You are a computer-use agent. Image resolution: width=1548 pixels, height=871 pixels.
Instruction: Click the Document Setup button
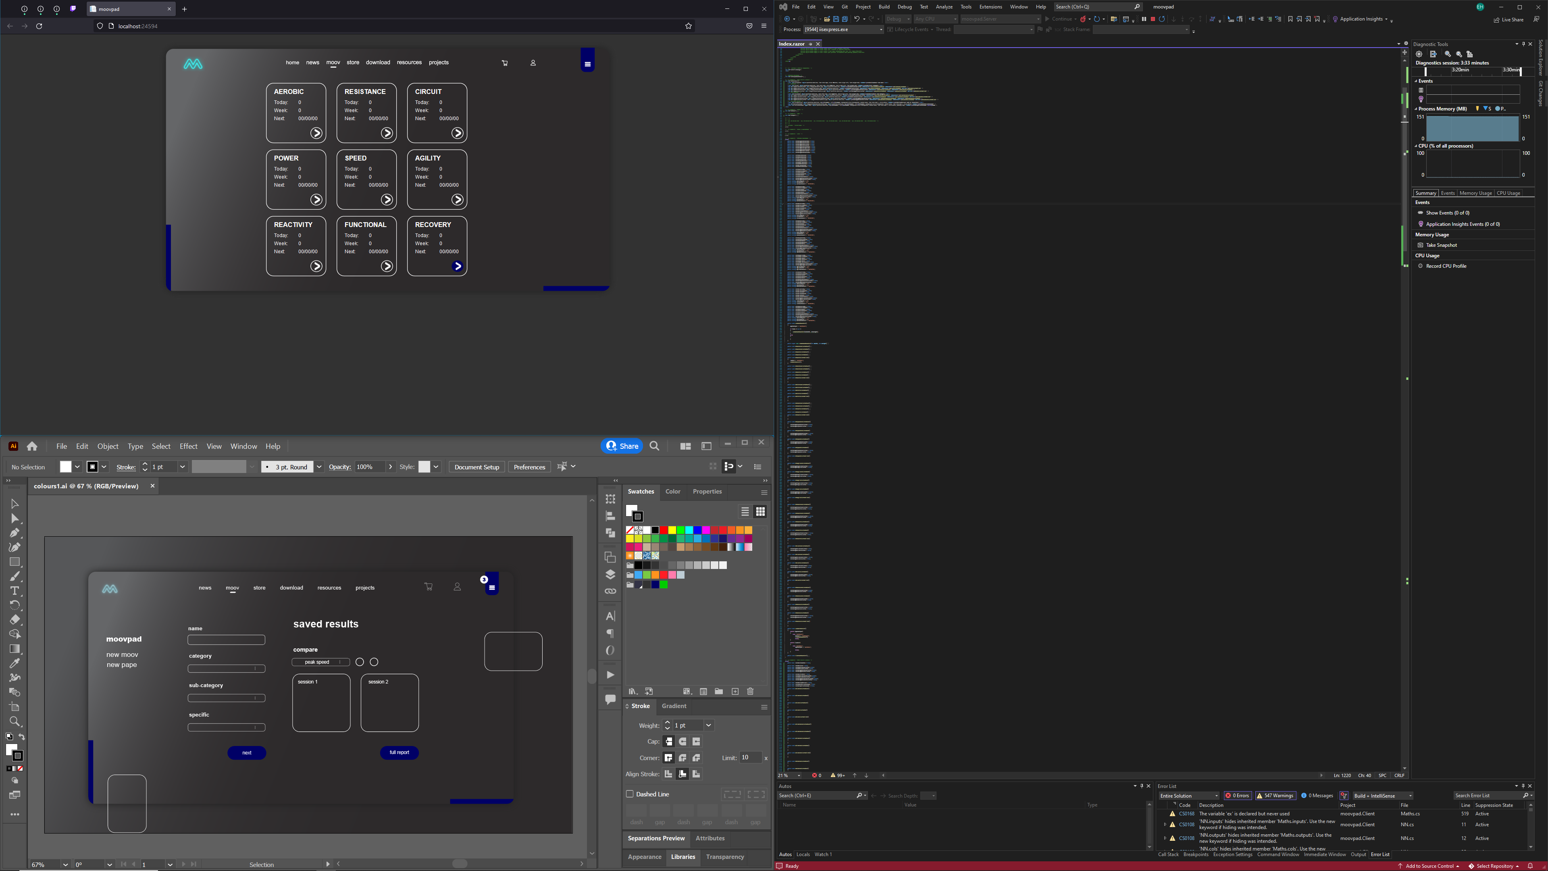tap(476, 467)
